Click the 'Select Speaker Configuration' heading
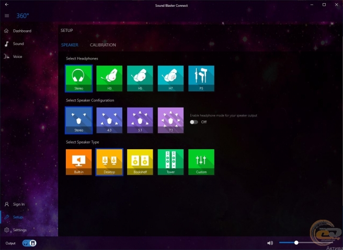Screen dimensions: 343x250 click(x=90, y=100)
